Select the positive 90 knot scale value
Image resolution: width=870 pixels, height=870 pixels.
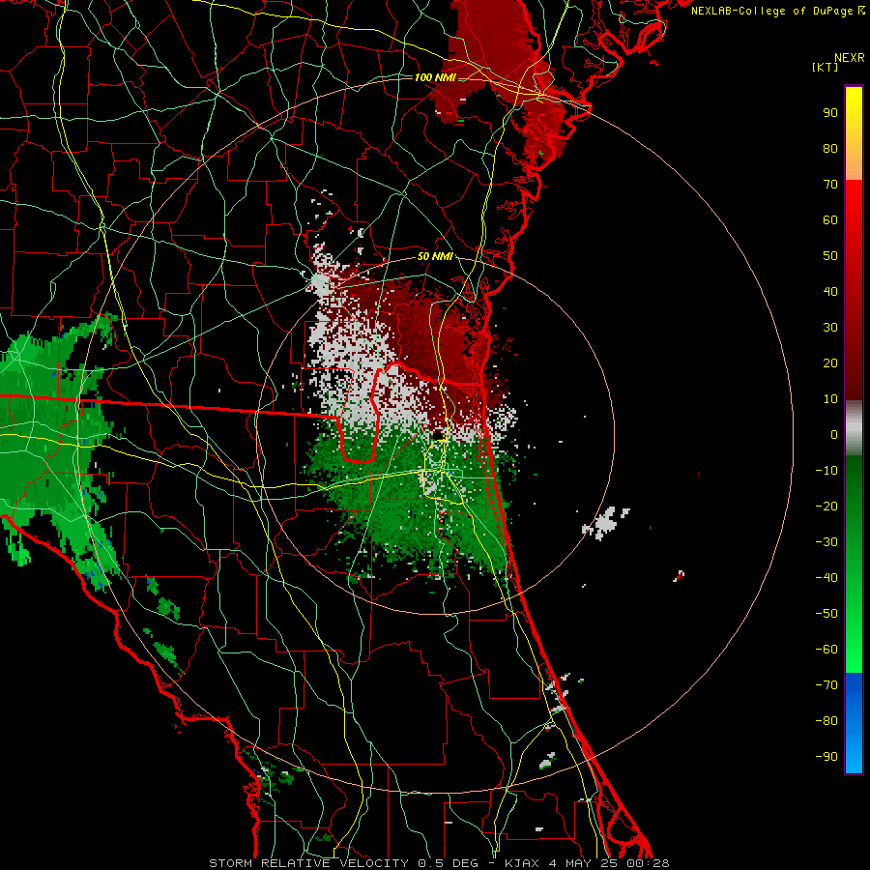[x=830, y=113]
